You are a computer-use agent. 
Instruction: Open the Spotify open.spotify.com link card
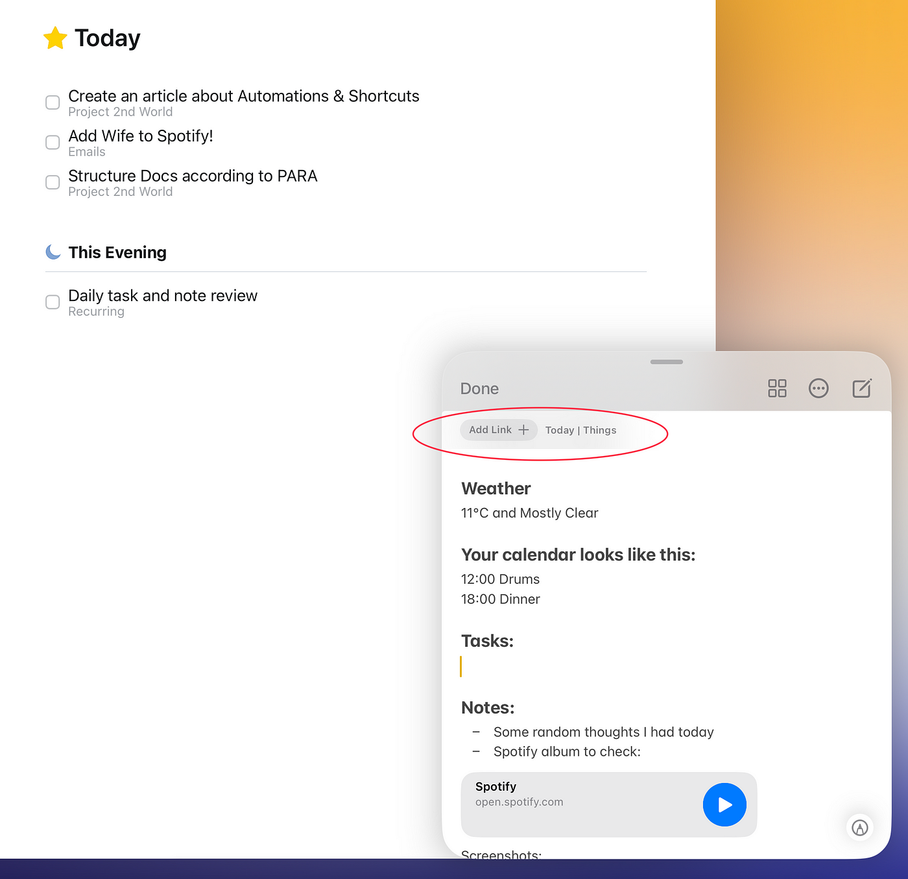[608, 804]
